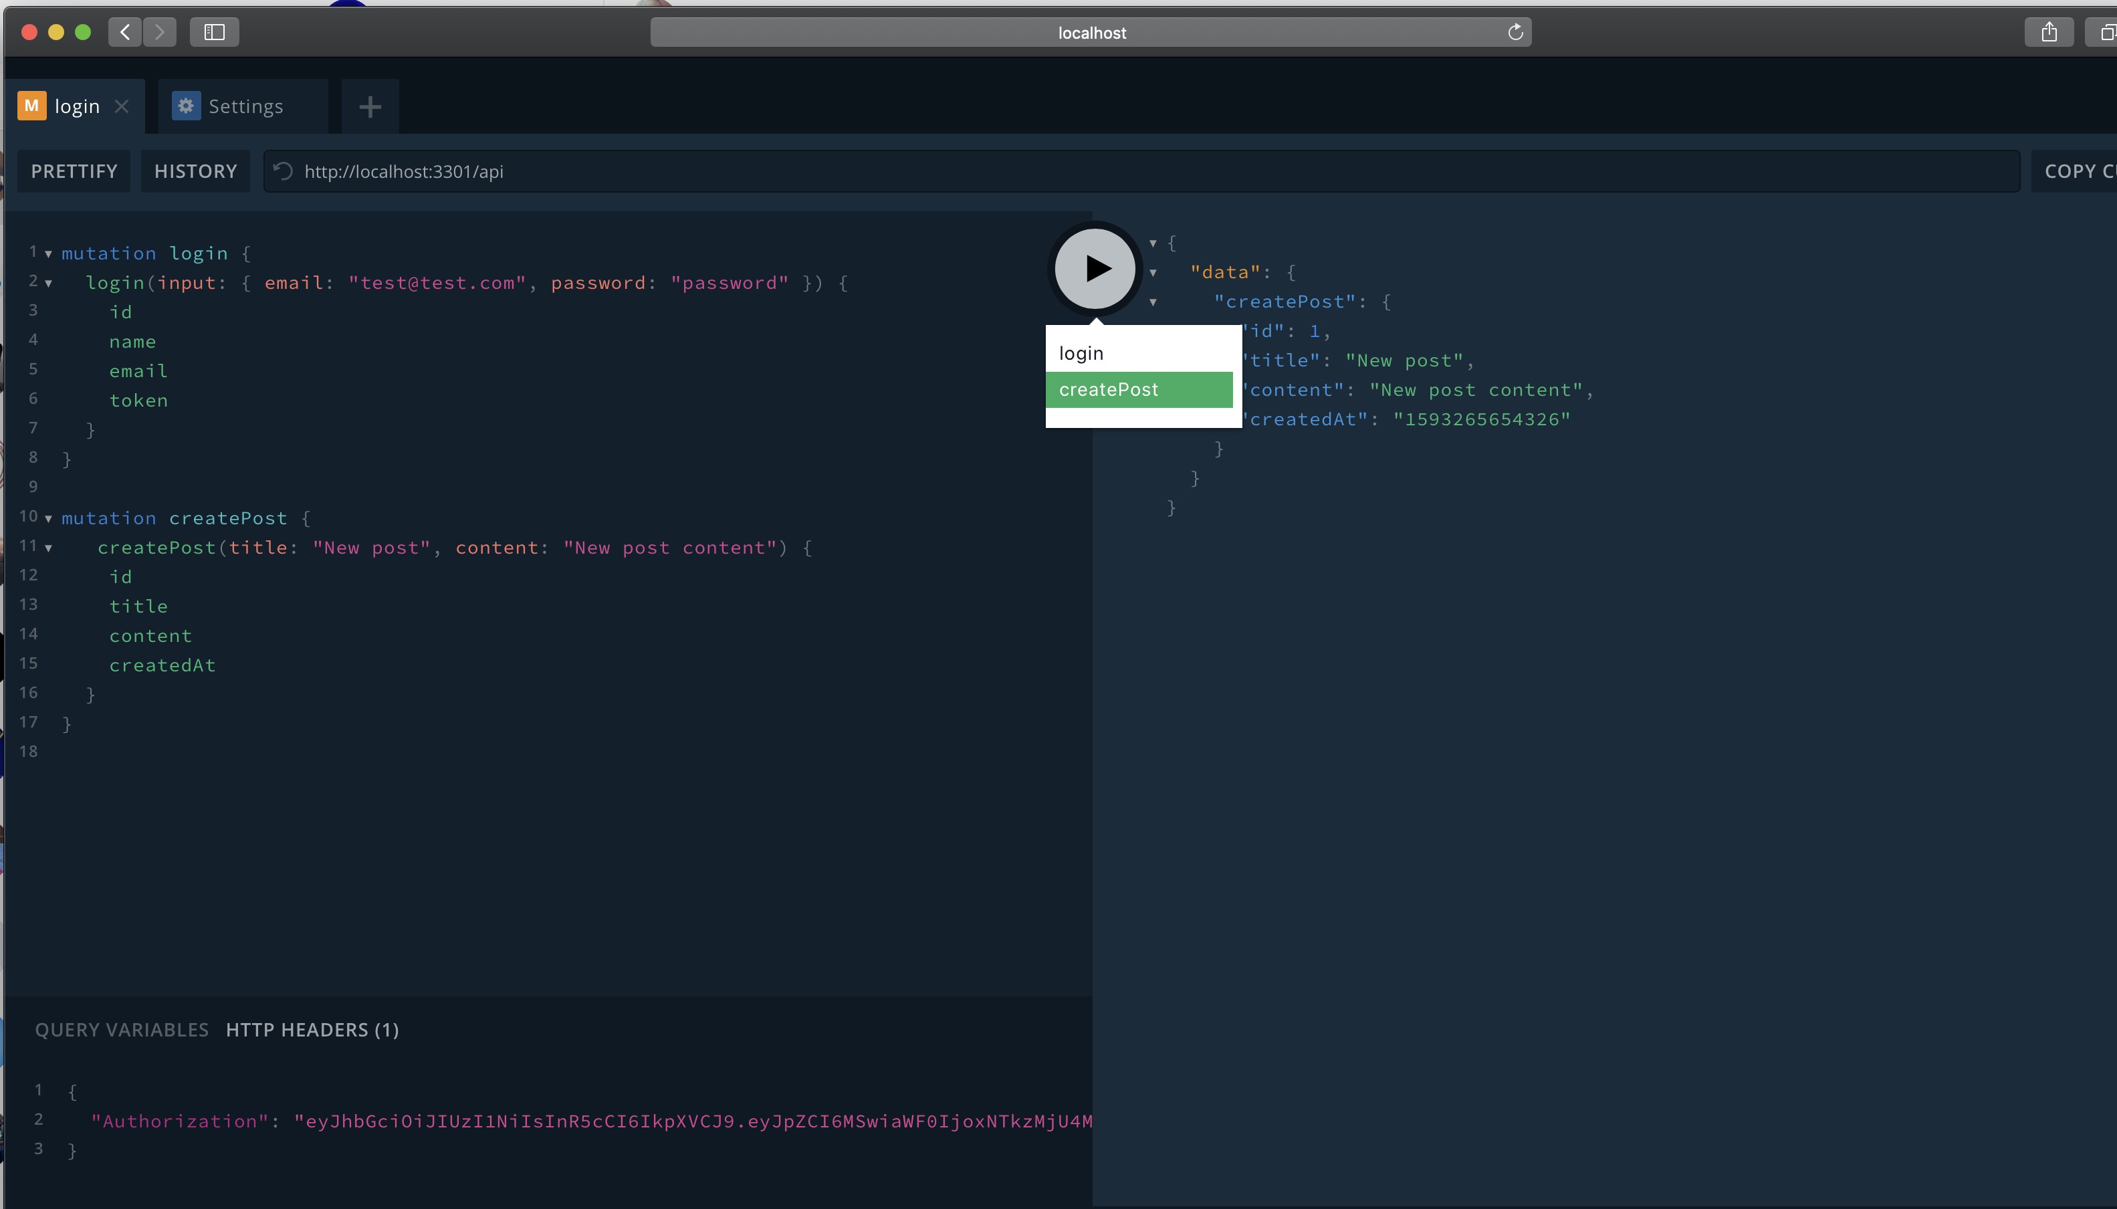Add a new tab with the plus icon
Screen dimensions: 2117x1209
(370, 106)
